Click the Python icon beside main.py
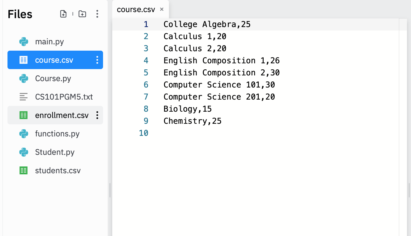 tap(23, 41)
